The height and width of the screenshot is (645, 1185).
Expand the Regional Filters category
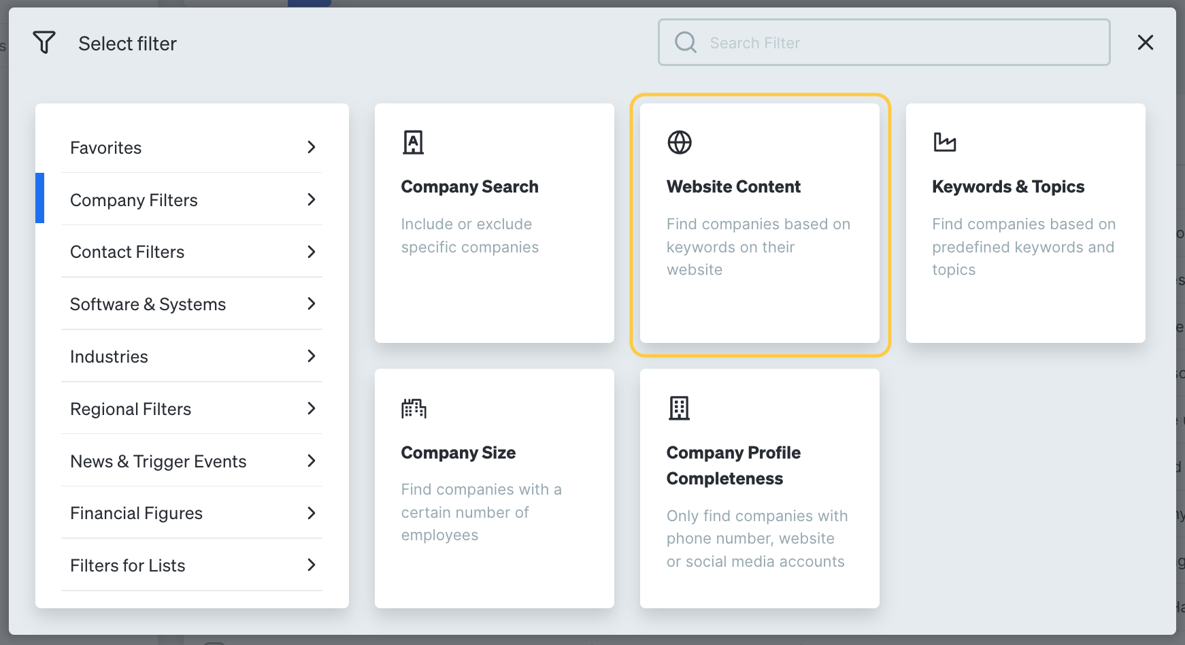click(192, 408)
